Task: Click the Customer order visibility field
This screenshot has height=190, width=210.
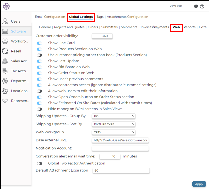Action: pyautogui.click(x=102, y=36)
